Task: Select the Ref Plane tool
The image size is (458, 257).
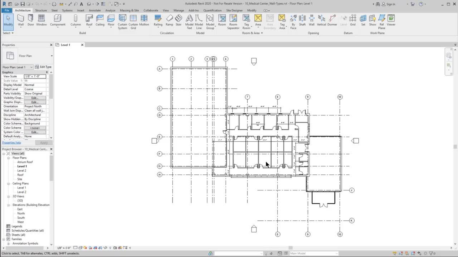Action: (x=382, y=22)
